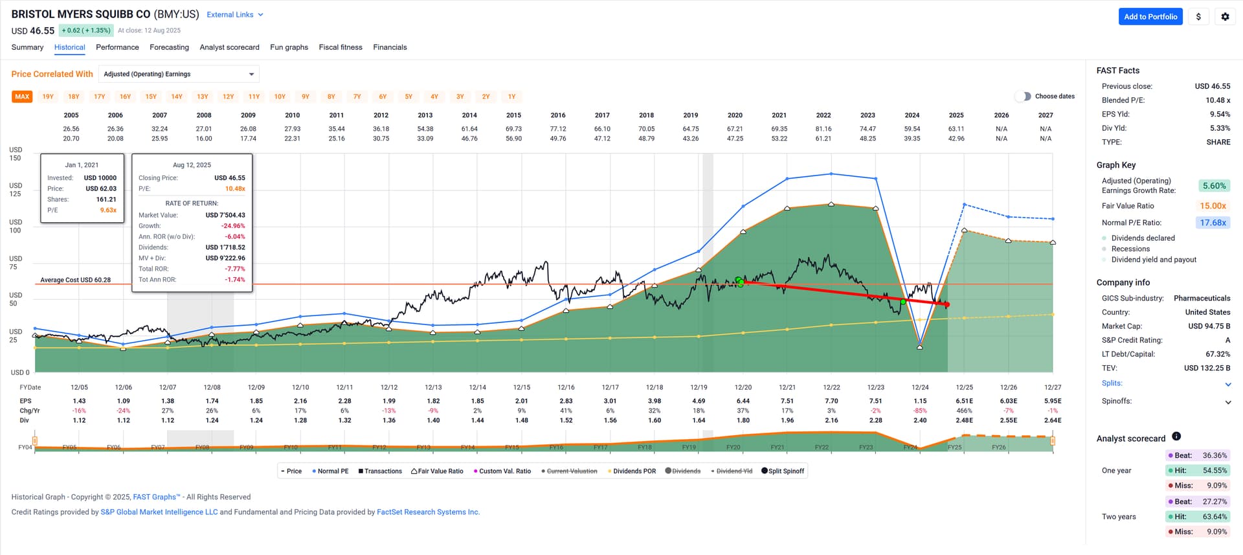
Task: Expand the Splits section
Action: coord(1227,384)
